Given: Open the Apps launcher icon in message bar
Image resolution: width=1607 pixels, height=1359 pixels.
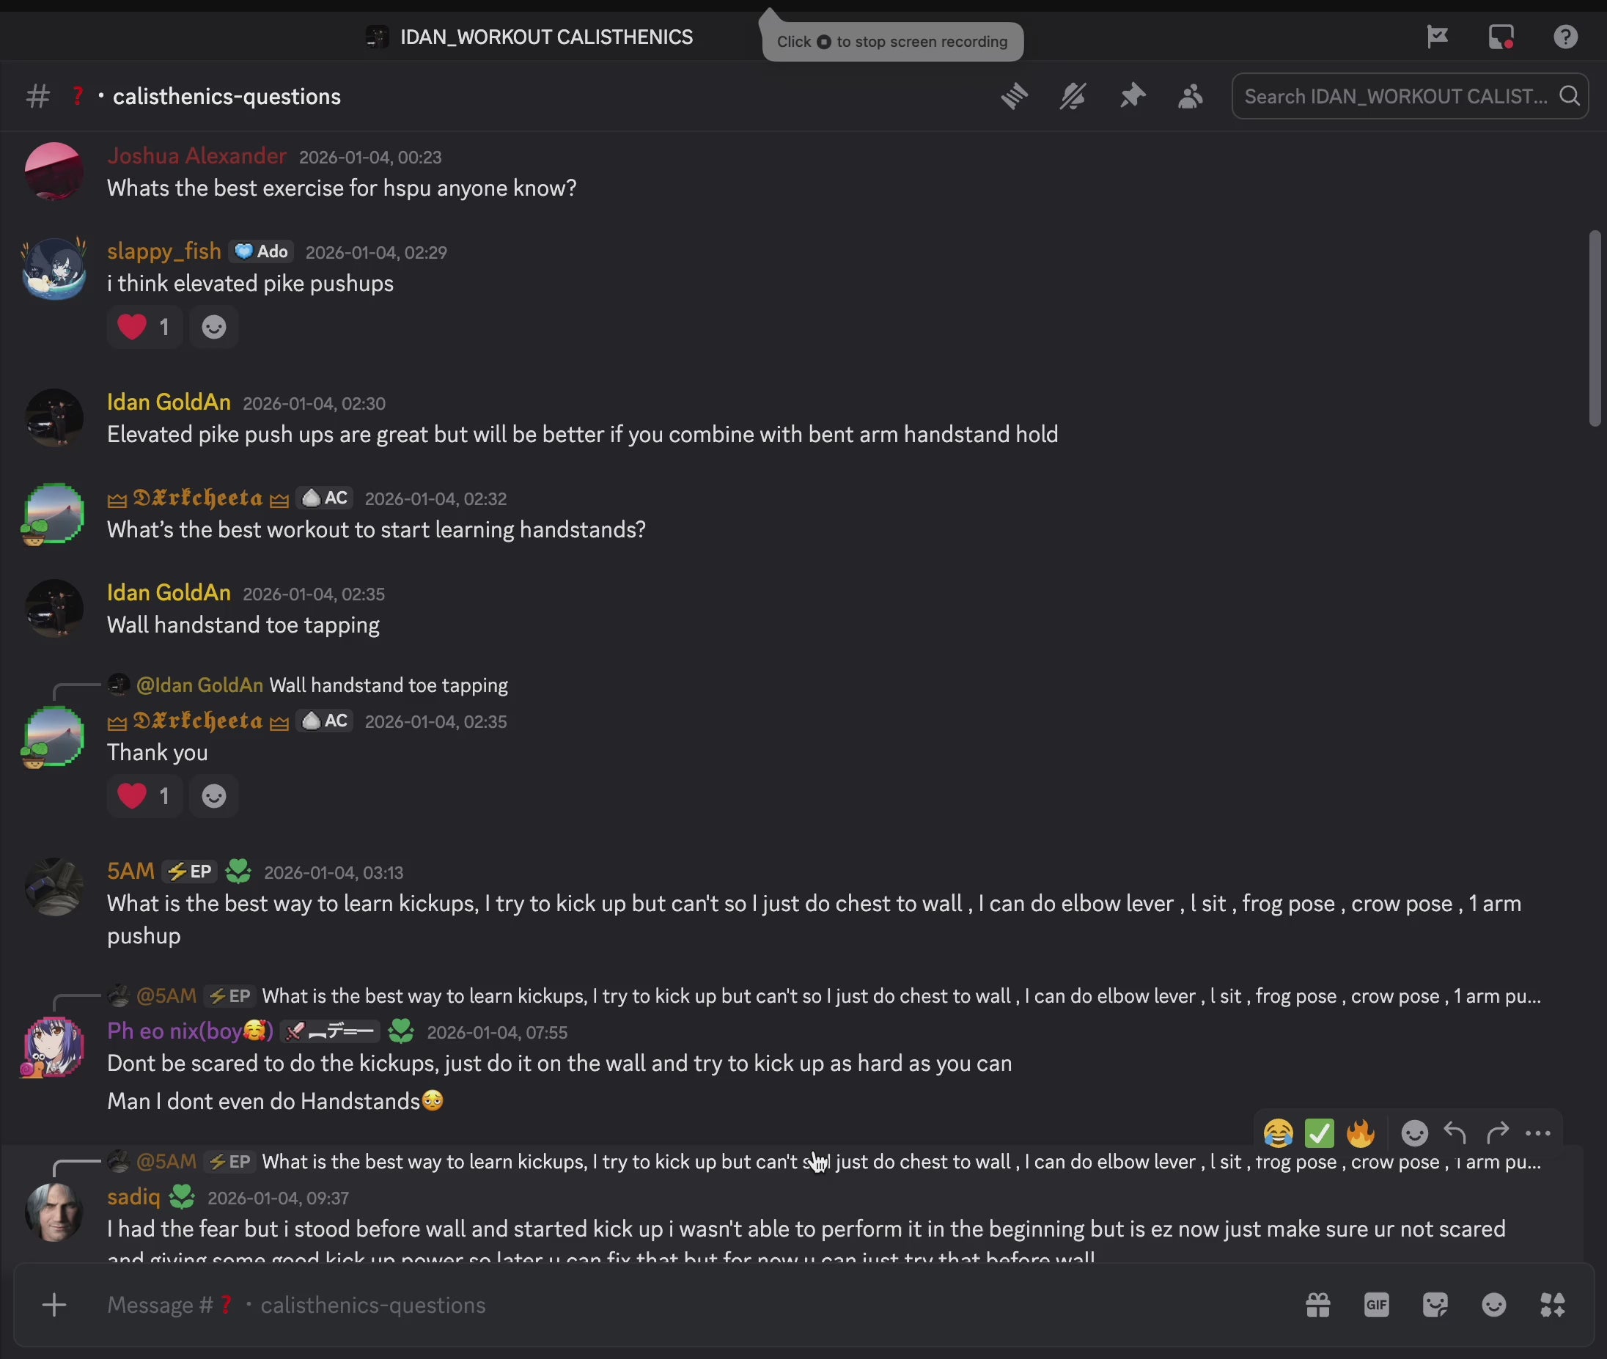Looking at the screenshot, I should 1552,1304.
